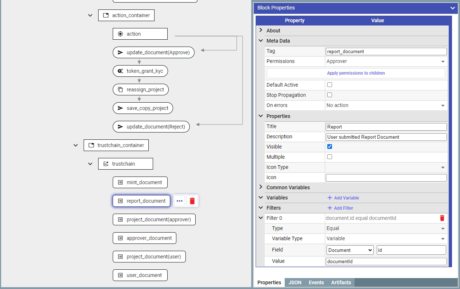
Task: Expand the Common Variables section
Action: [x=261, y=187]
